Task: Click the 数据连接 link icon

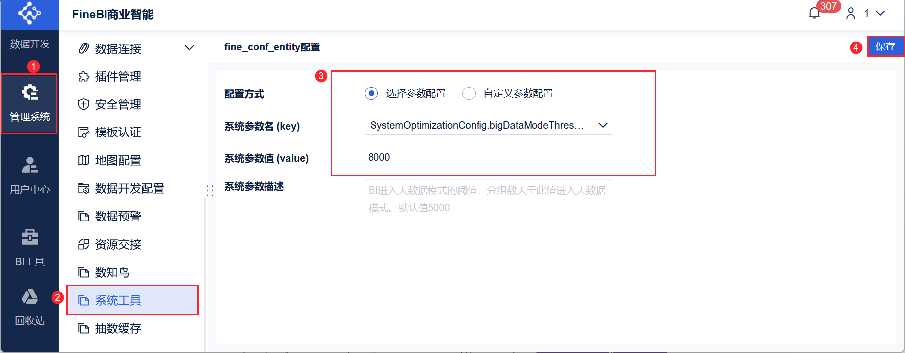Action: click(x=84, y=48)
